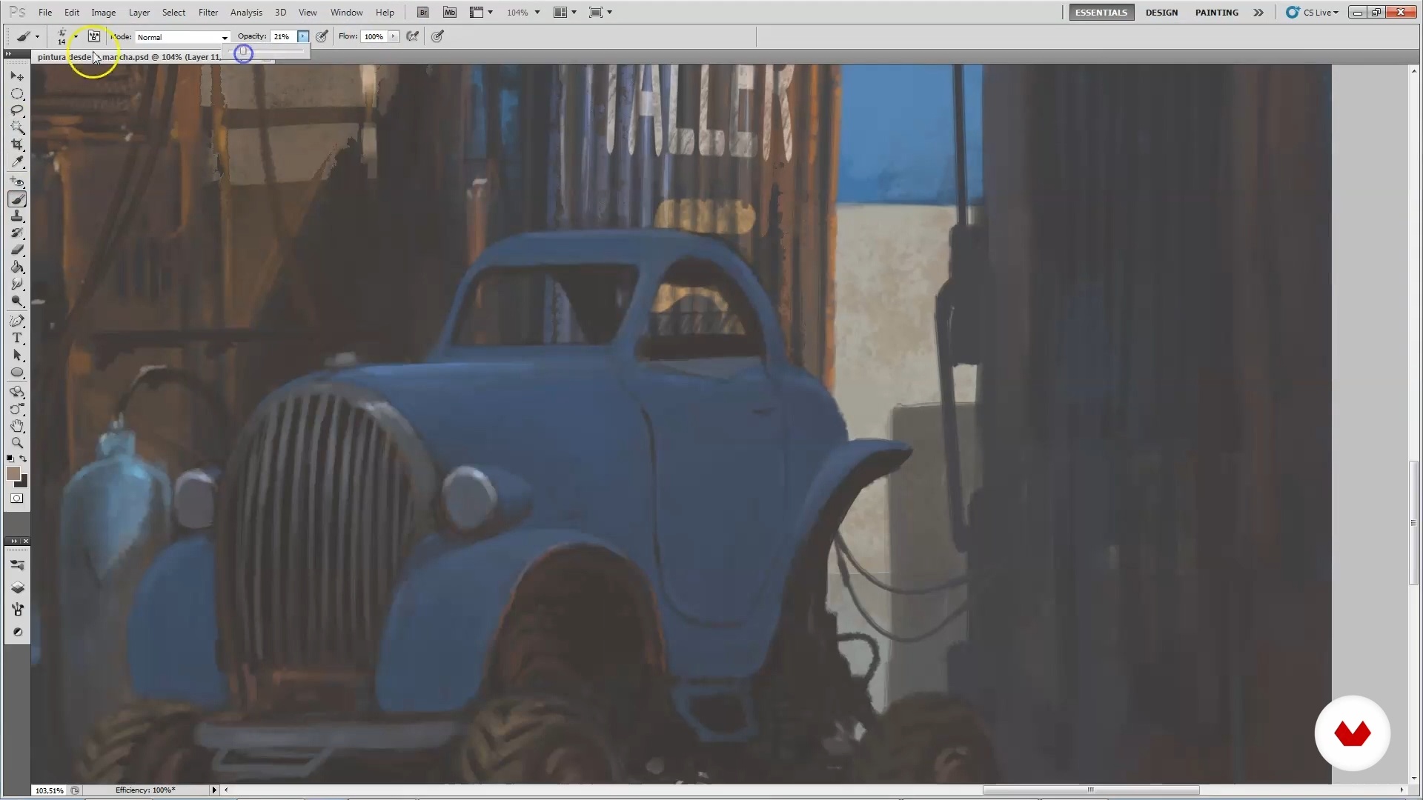The image size is (1423, 800).
Task: Open the Filter menu
Action: pos(208,13)
